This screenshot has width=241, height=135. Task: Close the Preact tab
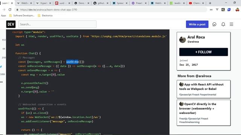(x=146, y=3)
